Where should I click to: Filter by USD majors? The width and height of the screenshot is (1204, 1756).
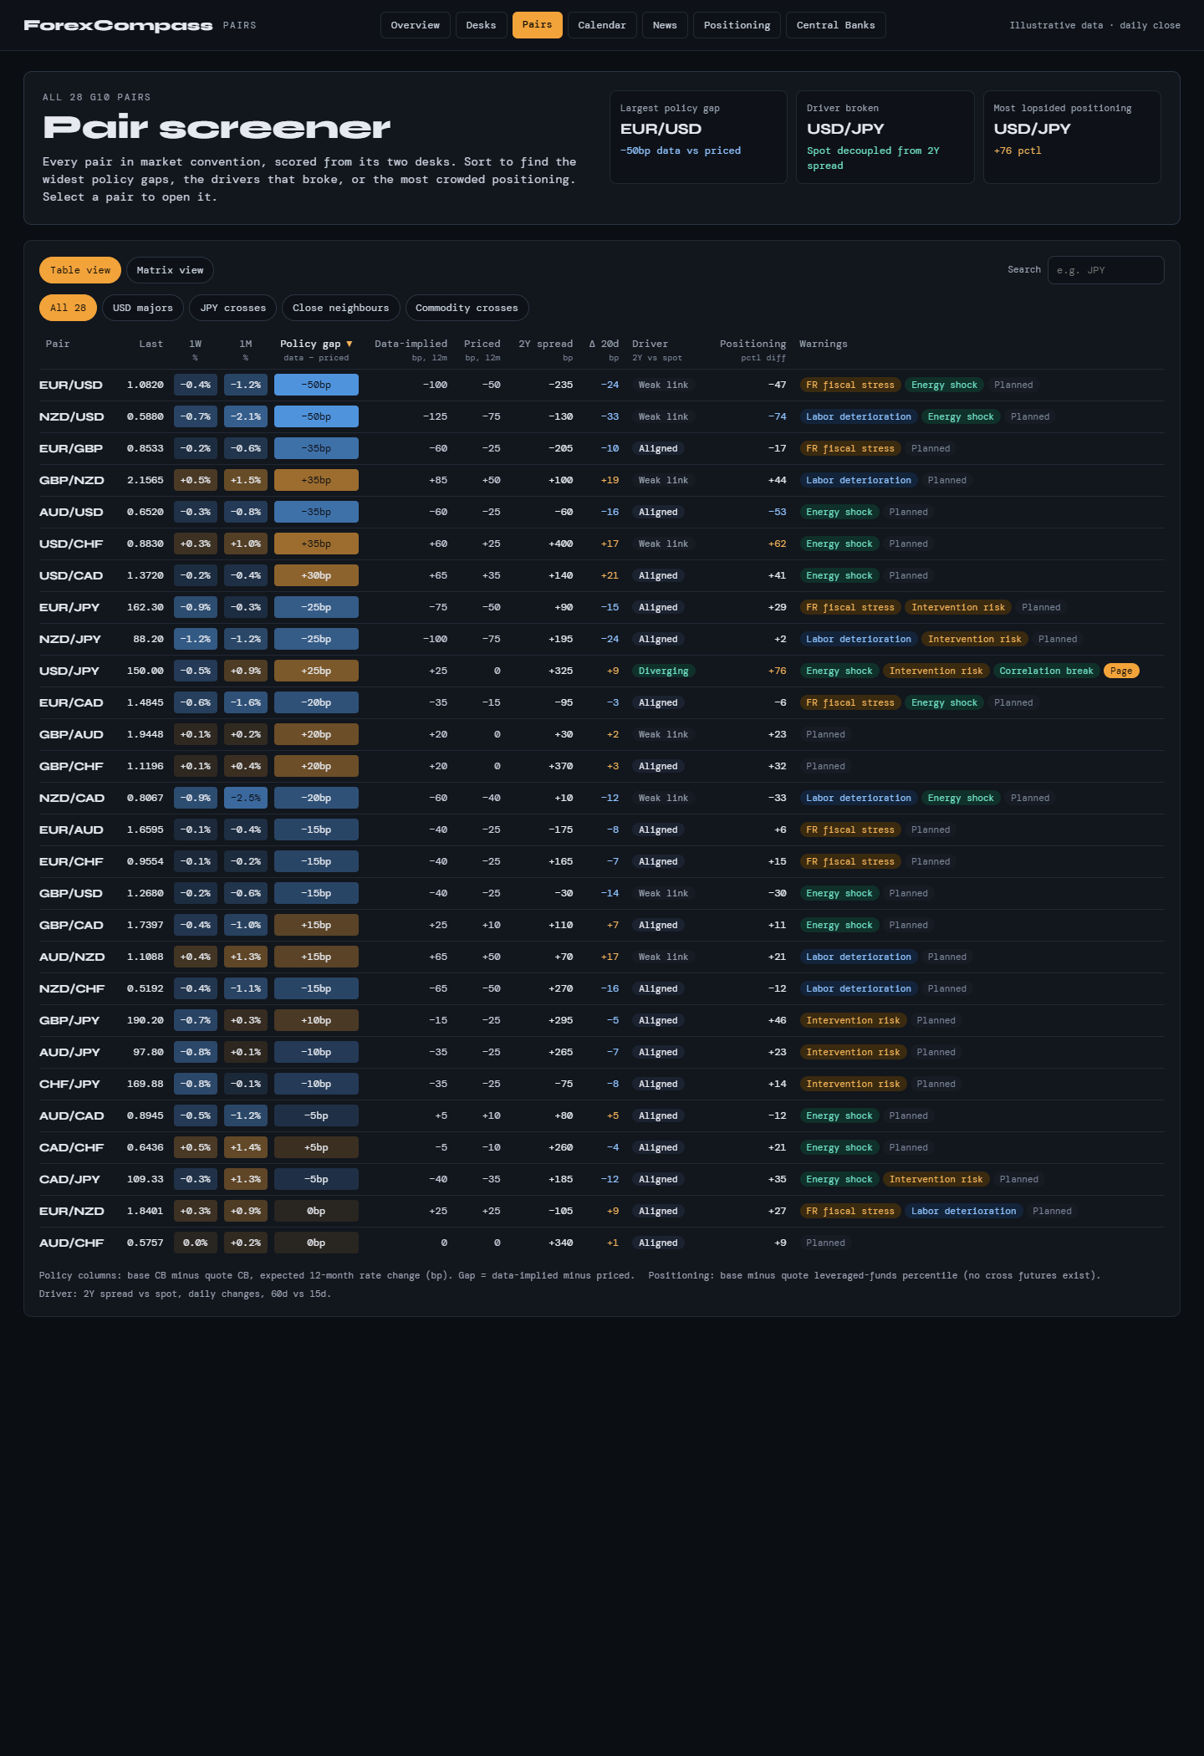[143, 308]
